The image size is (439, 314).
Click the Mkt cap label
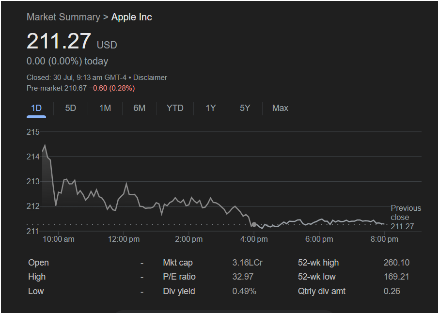coord(178,263)
